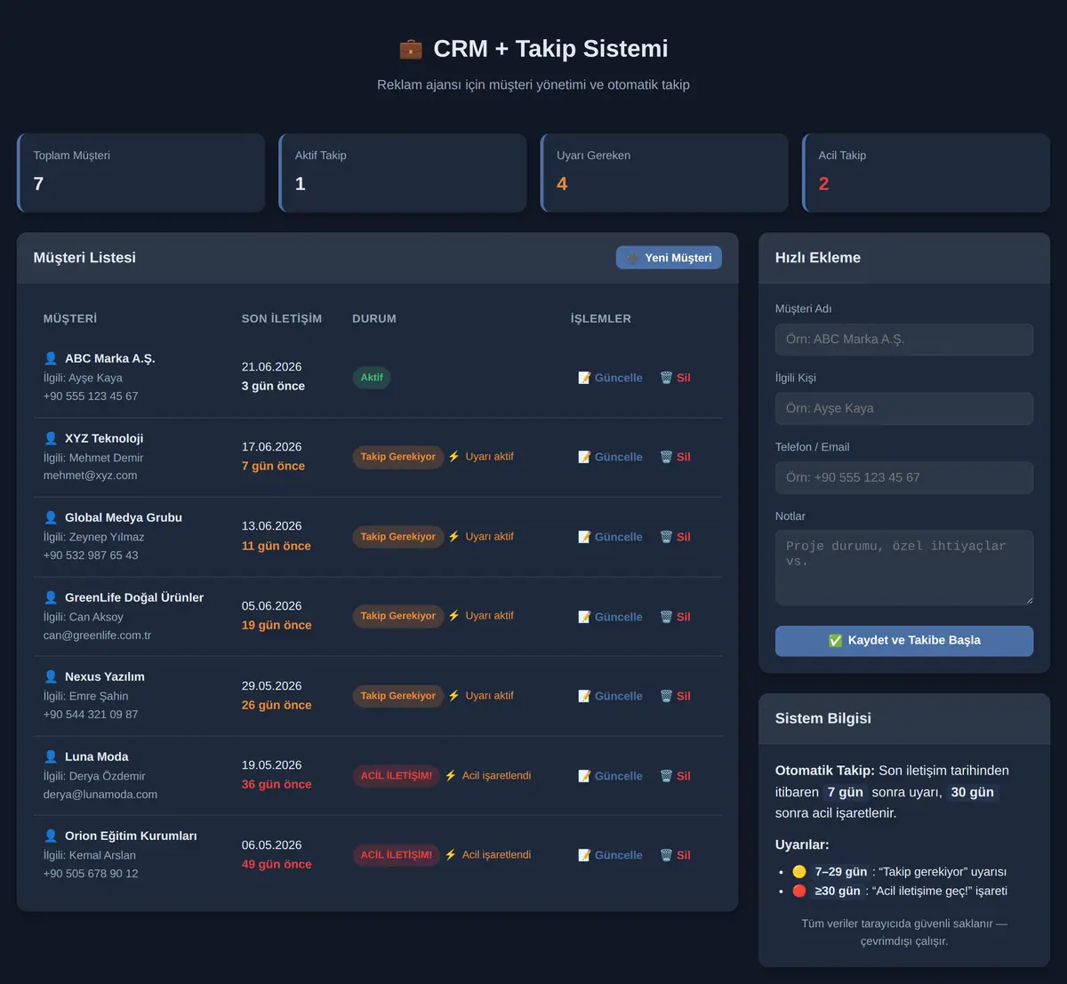Viewport: 1067px width, 984px height.
Task: Focus the Telefon / Email input field
Action: coord(904,478)
